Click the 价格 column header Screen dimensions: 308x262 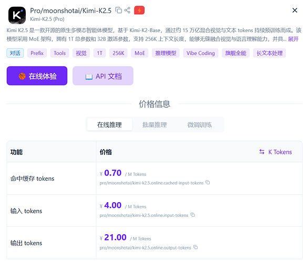pyautogui.click(x=106, y=152)
